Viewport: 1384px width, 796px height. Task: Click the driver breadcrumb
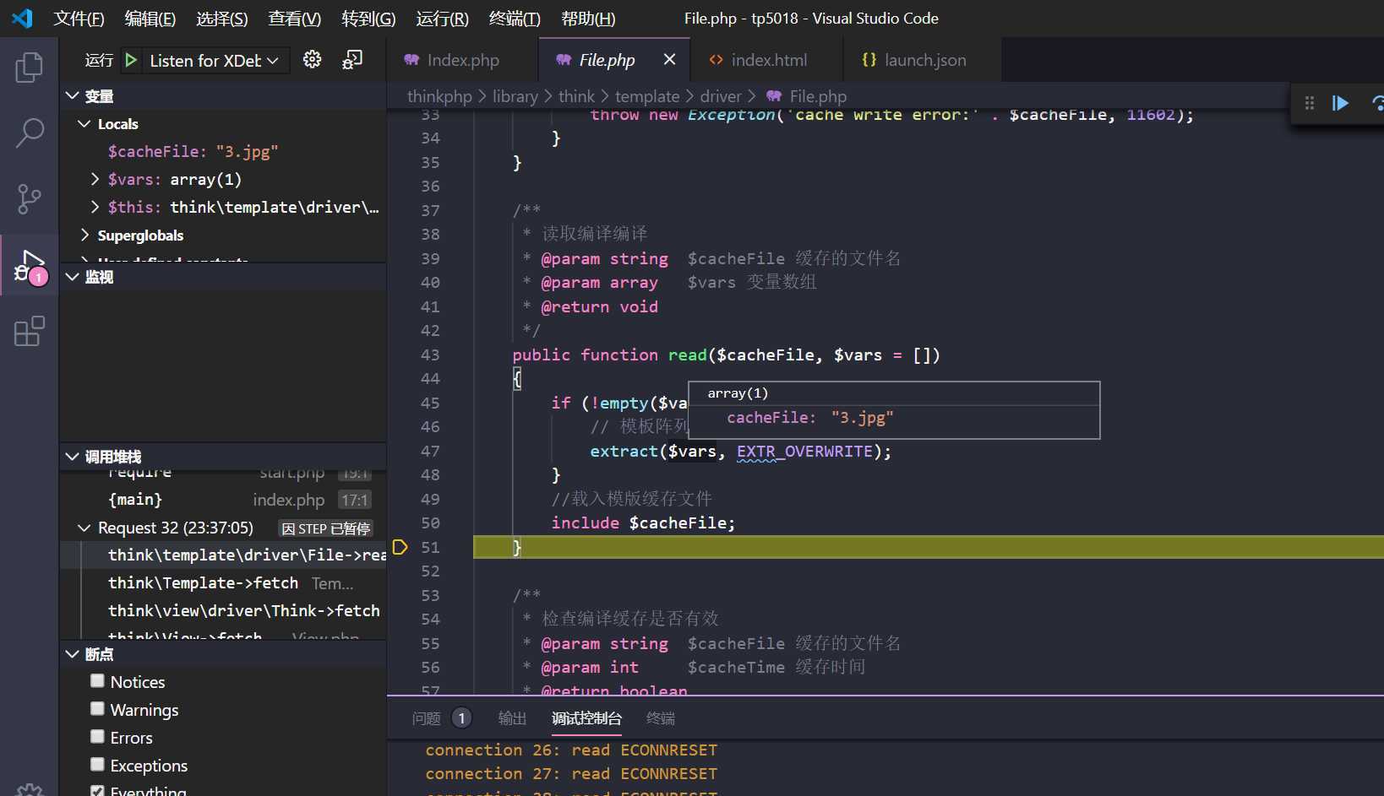pyautogui.click(x=720, y=96)
